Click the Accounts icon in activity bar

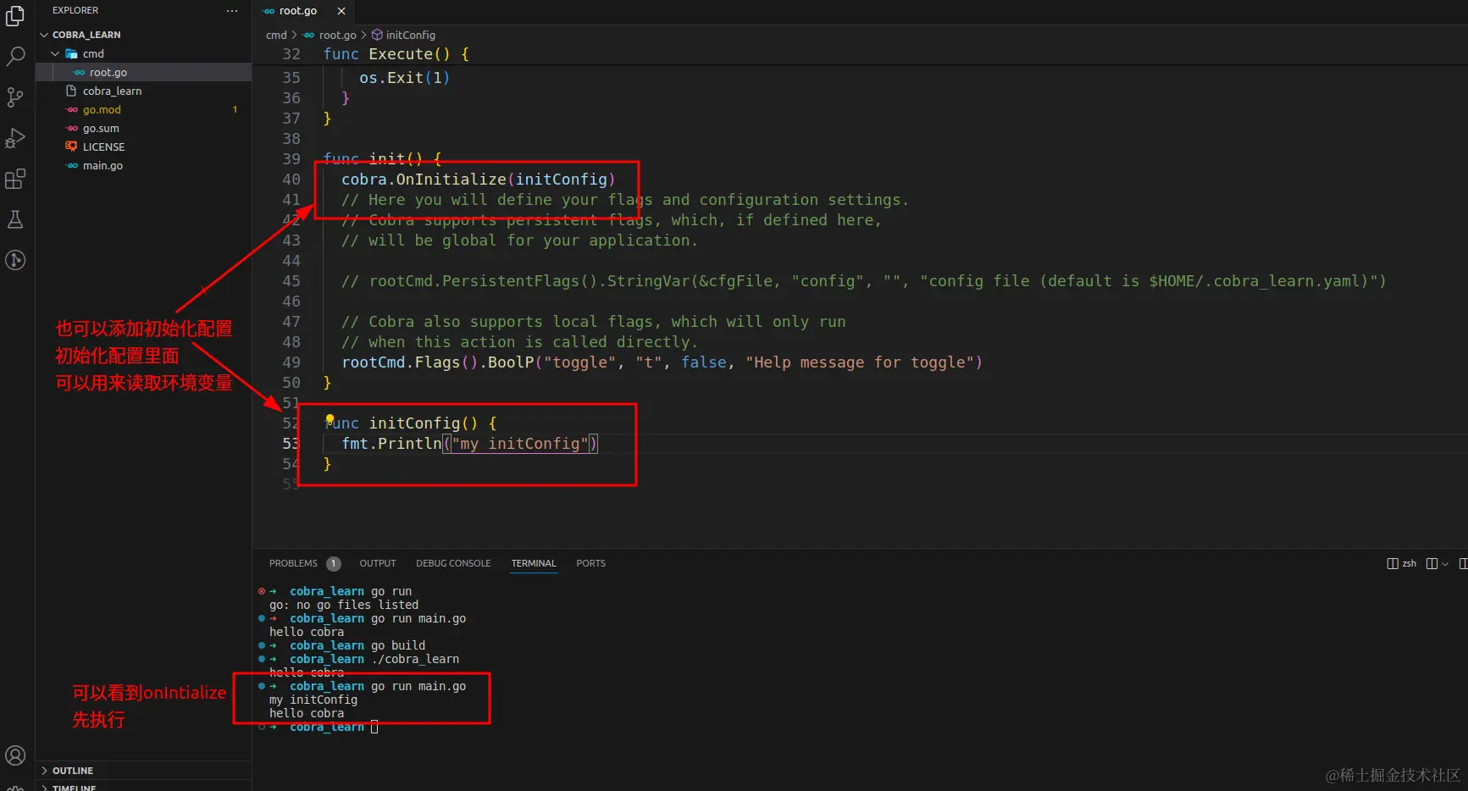(15, 755)
